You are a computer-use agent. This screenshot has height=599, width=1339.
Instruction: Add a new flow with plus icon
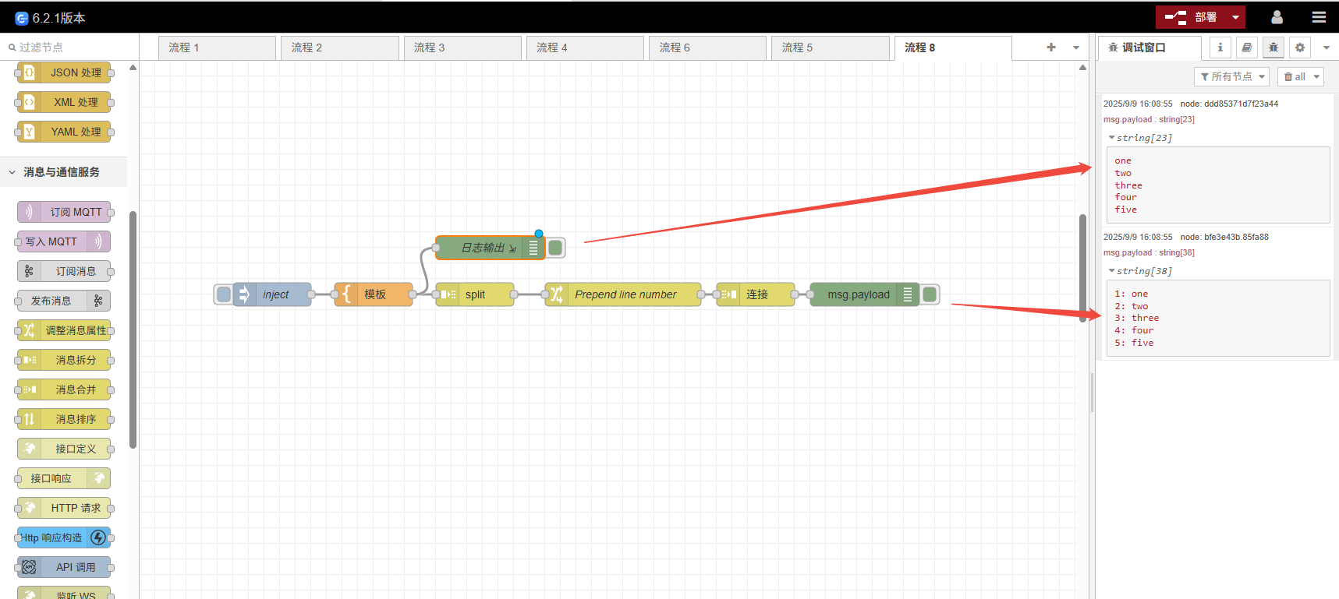(1050, 48)
